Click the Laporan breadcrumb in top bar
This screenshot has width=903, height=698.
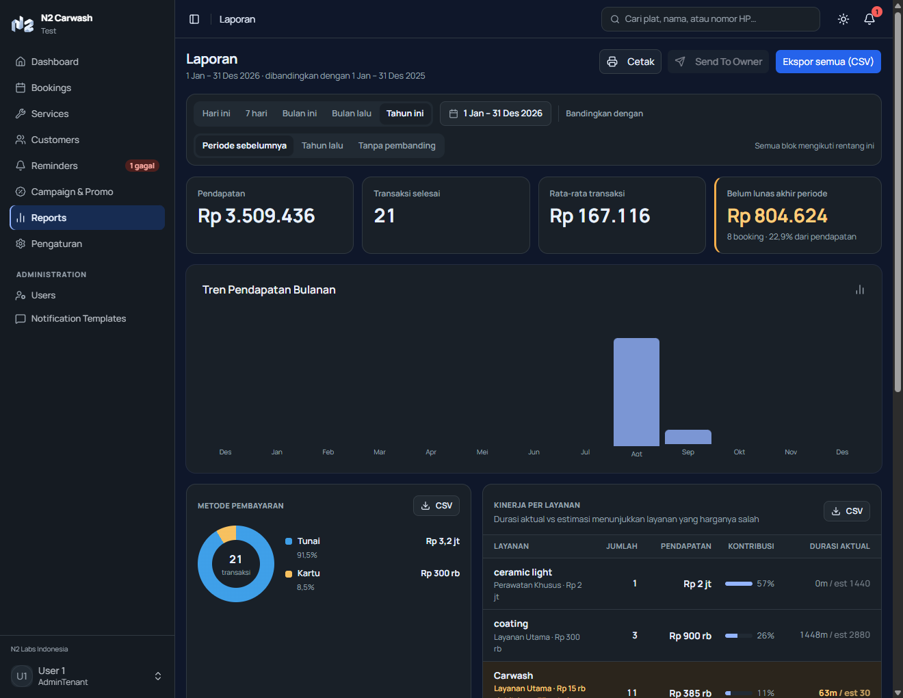point(237,19)
